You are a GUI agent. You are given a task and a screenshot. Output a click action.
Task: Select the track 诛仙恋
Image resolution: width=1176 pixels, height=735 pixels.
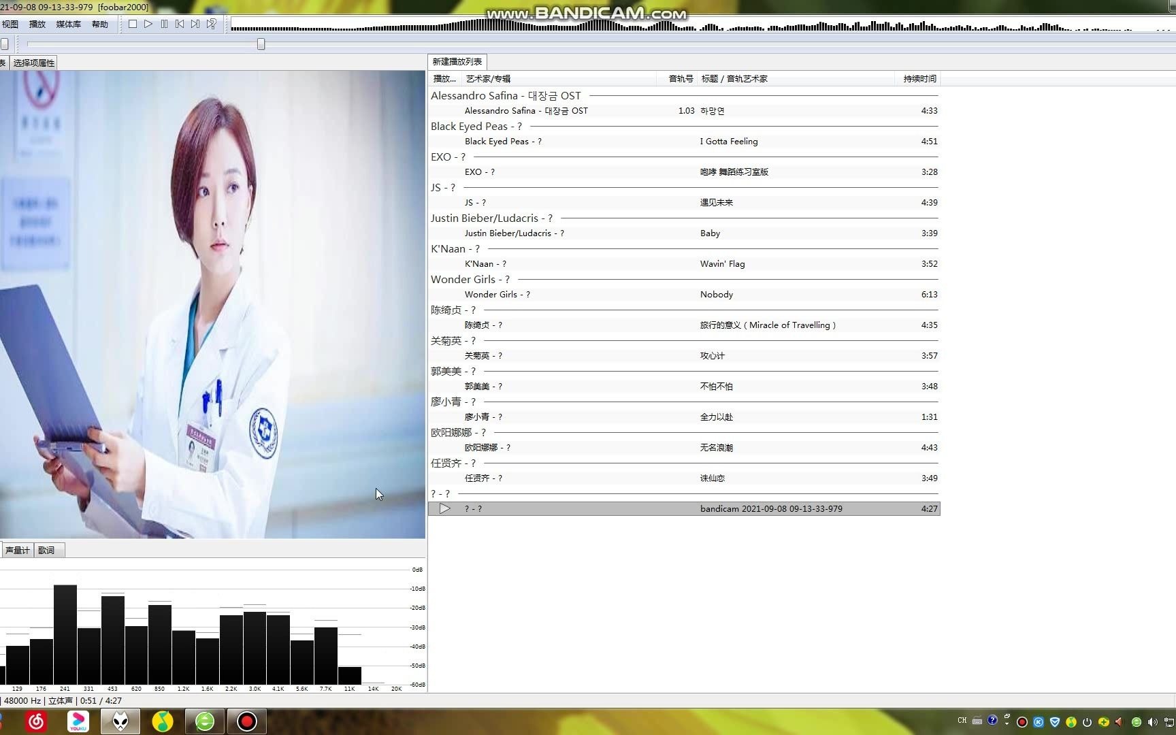click(684, 478)
